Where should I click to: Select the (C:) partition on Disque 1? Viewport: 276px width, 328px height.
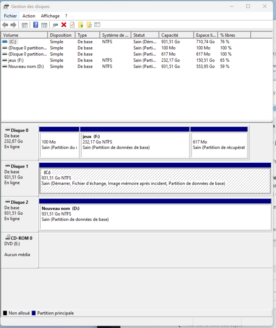(155, 180)
